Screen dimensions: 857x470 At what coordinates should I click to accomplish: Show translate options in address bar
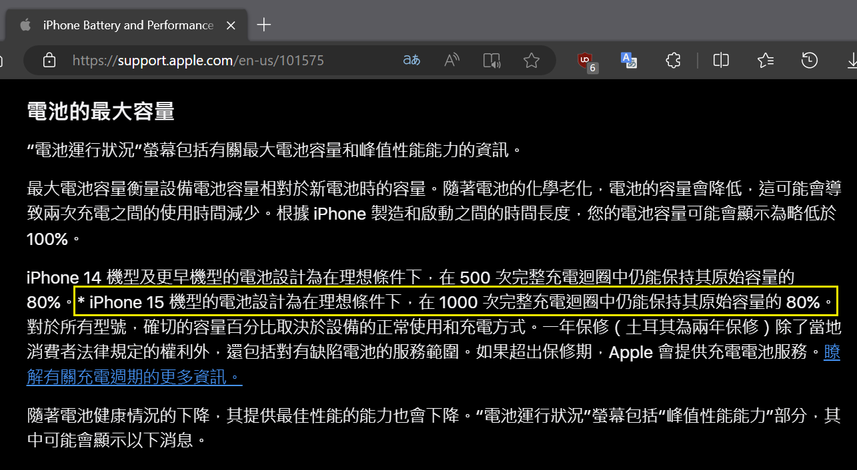[411, 61]
